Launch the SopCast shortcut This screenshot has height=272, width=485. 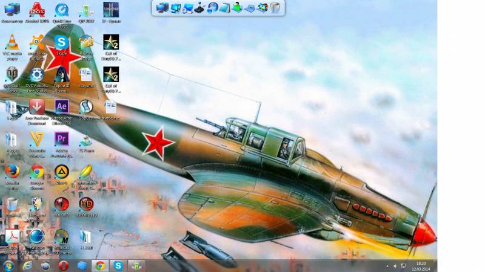[86, 107]
